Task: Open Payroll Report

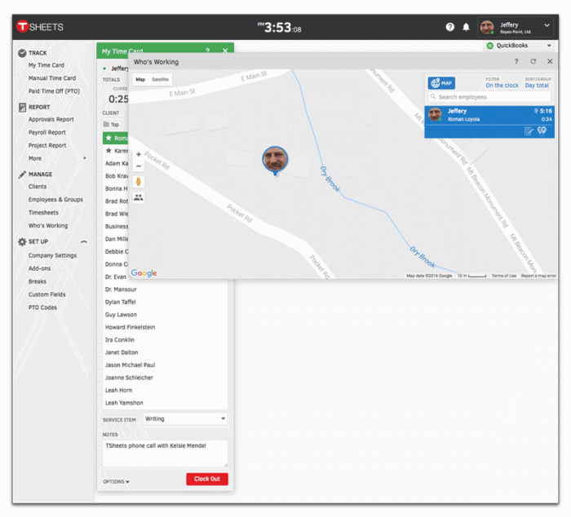Action: [47, 133]
